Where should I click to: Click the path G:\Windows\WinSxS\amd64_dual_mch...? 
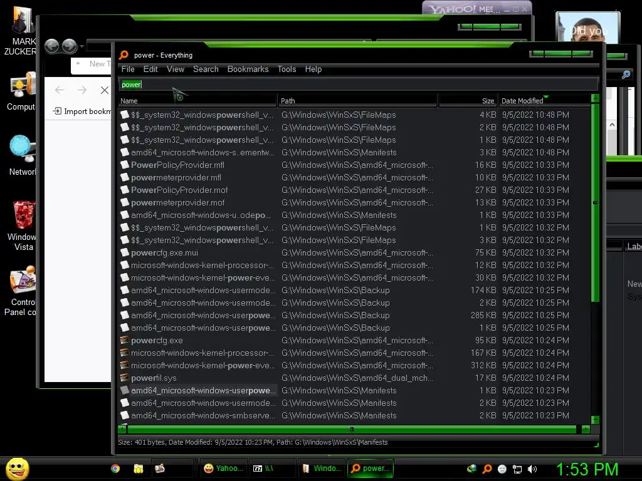pos(357,378)
